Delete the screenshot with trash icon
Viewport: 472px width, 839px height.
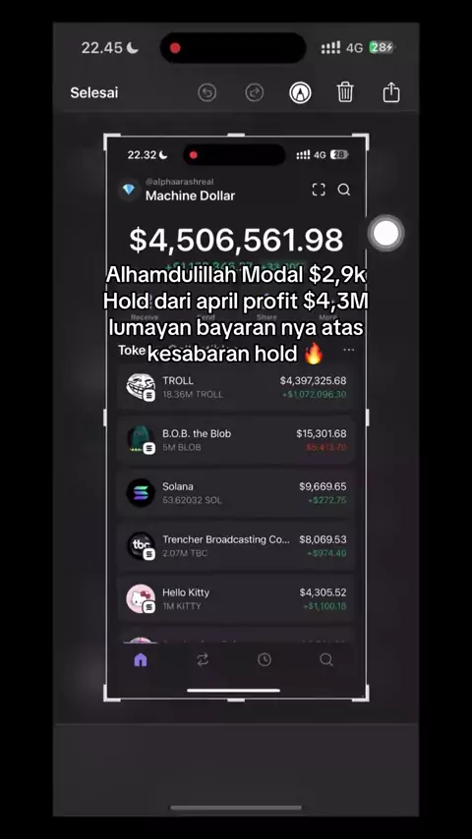pos(345,92)
